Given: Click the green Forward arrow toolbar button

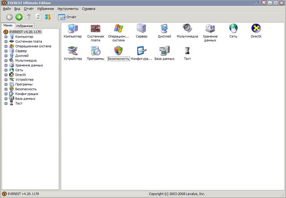Looking at the screenshot, I should (19, 17).
